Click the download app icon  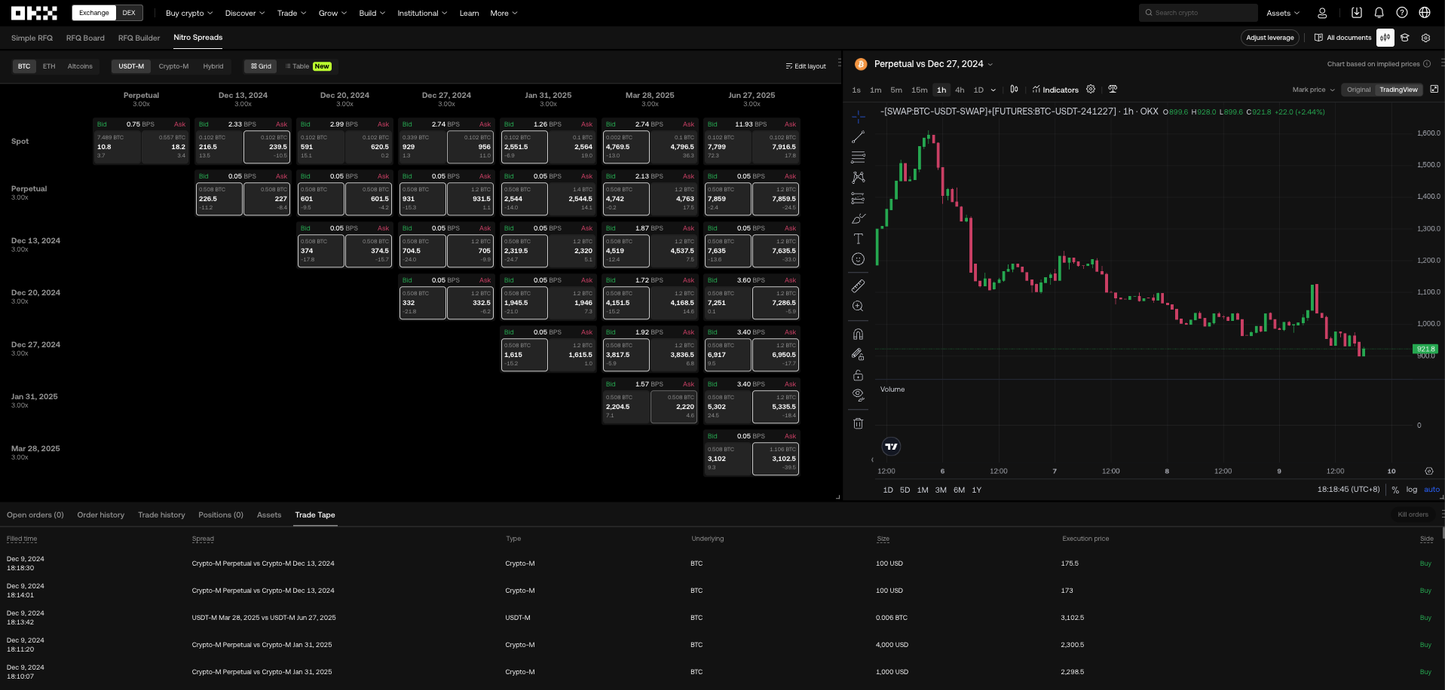(x=1357, y=13)
